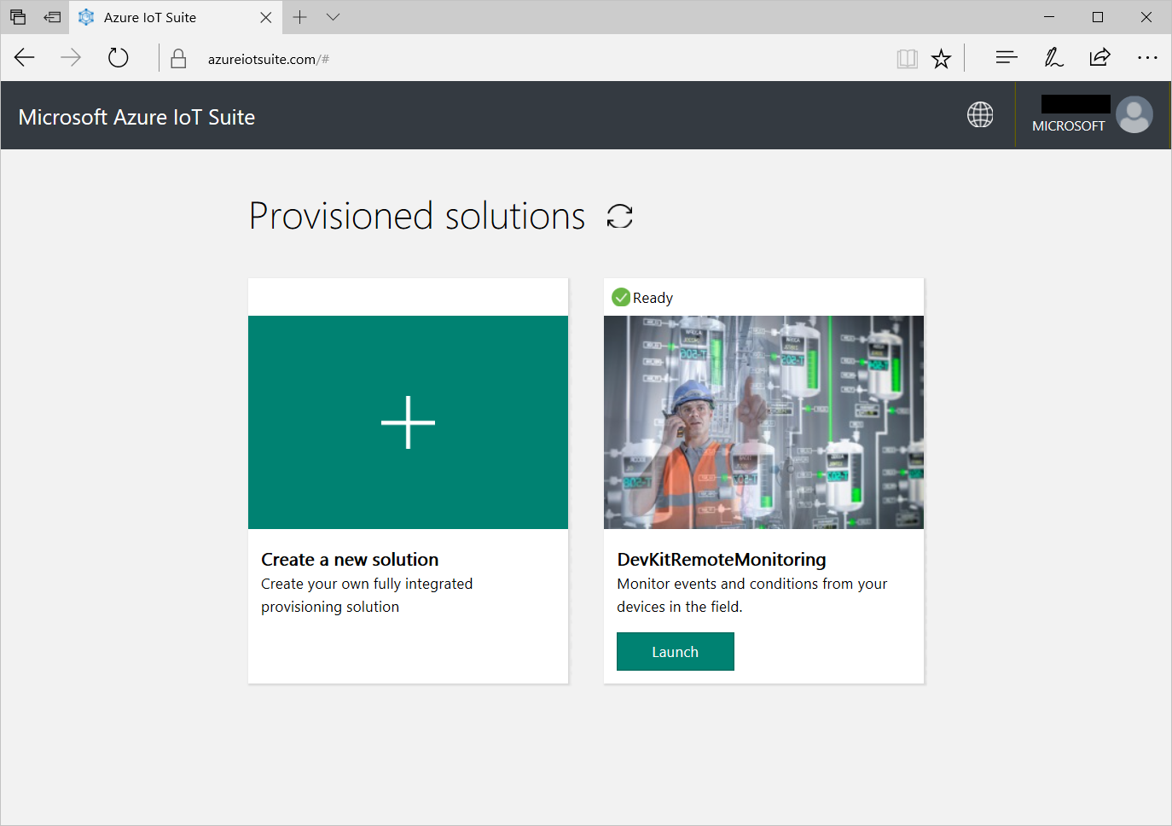
Task: Open the browser More actions ellipsis
Action: click(1147, 58)
